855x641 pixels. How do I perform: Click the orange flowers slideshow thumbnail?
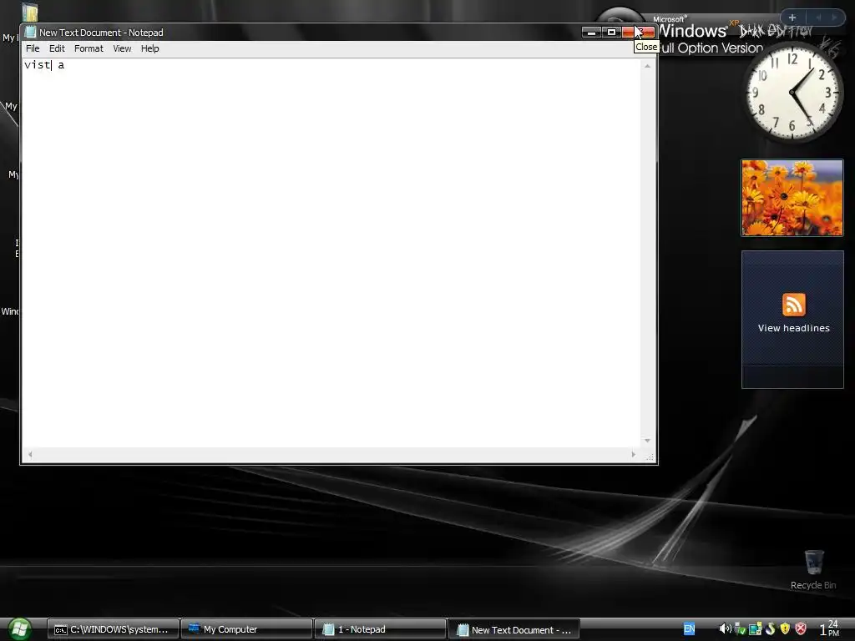[792, 198]
